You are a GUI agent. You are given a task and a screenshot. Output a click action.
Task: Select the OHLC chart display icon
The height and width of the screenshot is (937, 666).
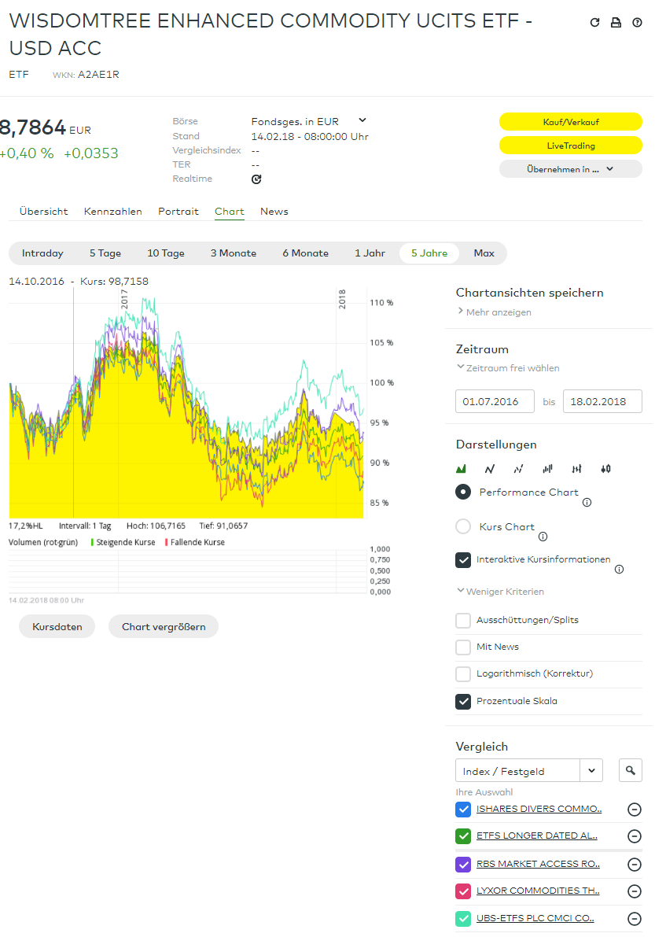pos(576,469)
